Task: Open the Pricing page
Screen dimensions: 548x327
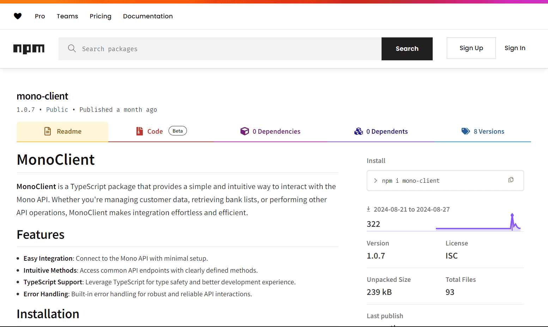Action: point(101,16)
